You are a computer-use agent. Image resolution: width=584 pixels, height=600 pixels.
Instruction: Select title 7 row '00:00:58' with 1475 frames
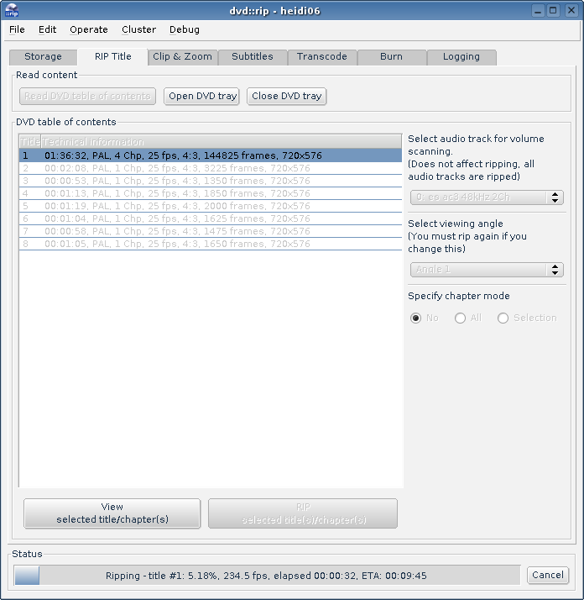211,231
